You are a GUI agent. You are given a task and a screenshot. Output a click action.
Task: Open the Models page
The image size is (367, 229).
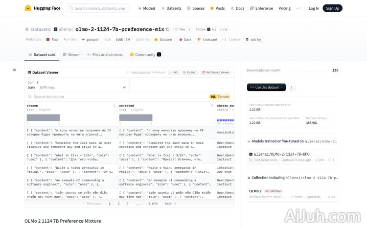click(x=147, y=8)
